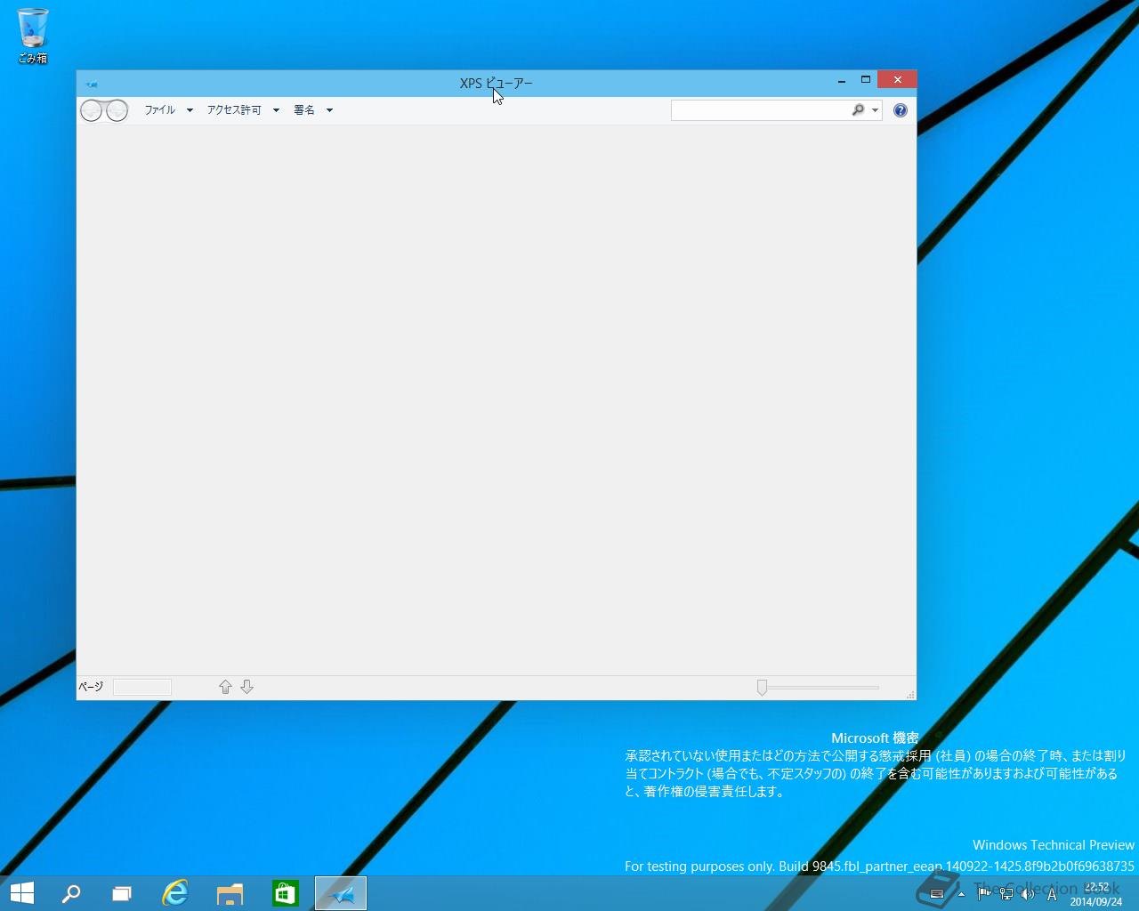Open the アクセス許可 menu
The width and height of the screenshot is (1139, 911).
pyautogui.click(x=243, y=110)
